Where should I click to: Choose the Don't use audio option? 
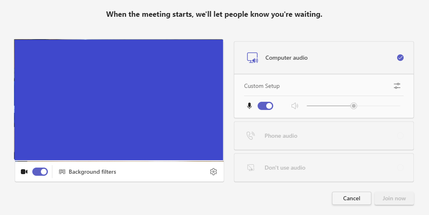(x=323, y=168)
